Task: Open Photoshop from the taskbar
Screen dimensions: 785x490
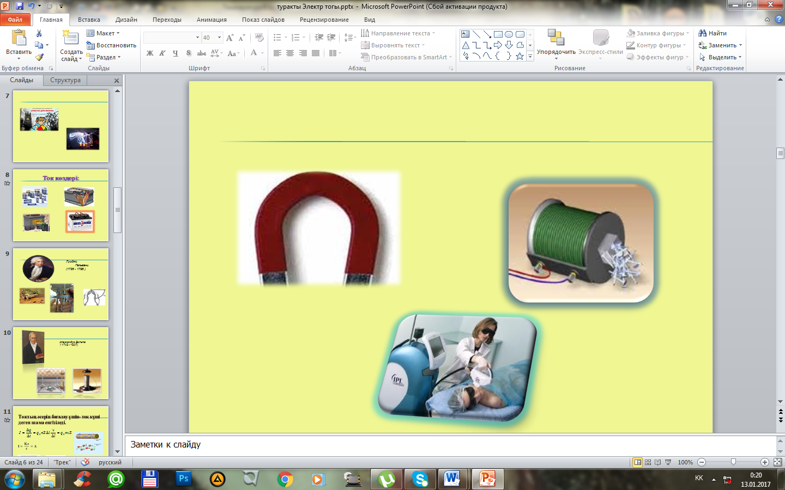Action: [x=184, y=479]
